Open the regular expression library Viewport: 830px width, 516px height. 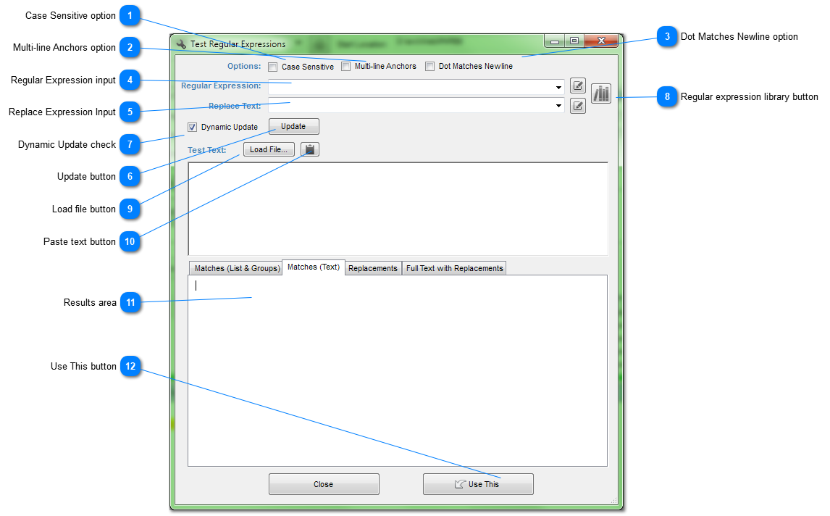pos(600,93)
